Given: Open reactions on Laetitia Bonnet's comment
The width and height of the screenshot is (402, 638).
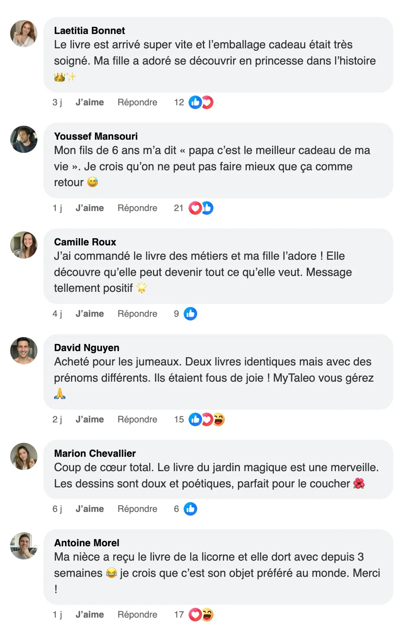Looking at the screenshot, I should click(201, 102).
